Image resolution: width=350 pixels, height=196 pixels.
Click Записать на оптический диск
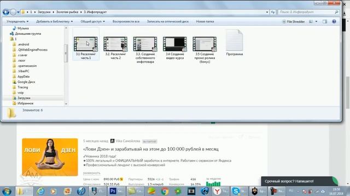[168, 22]
